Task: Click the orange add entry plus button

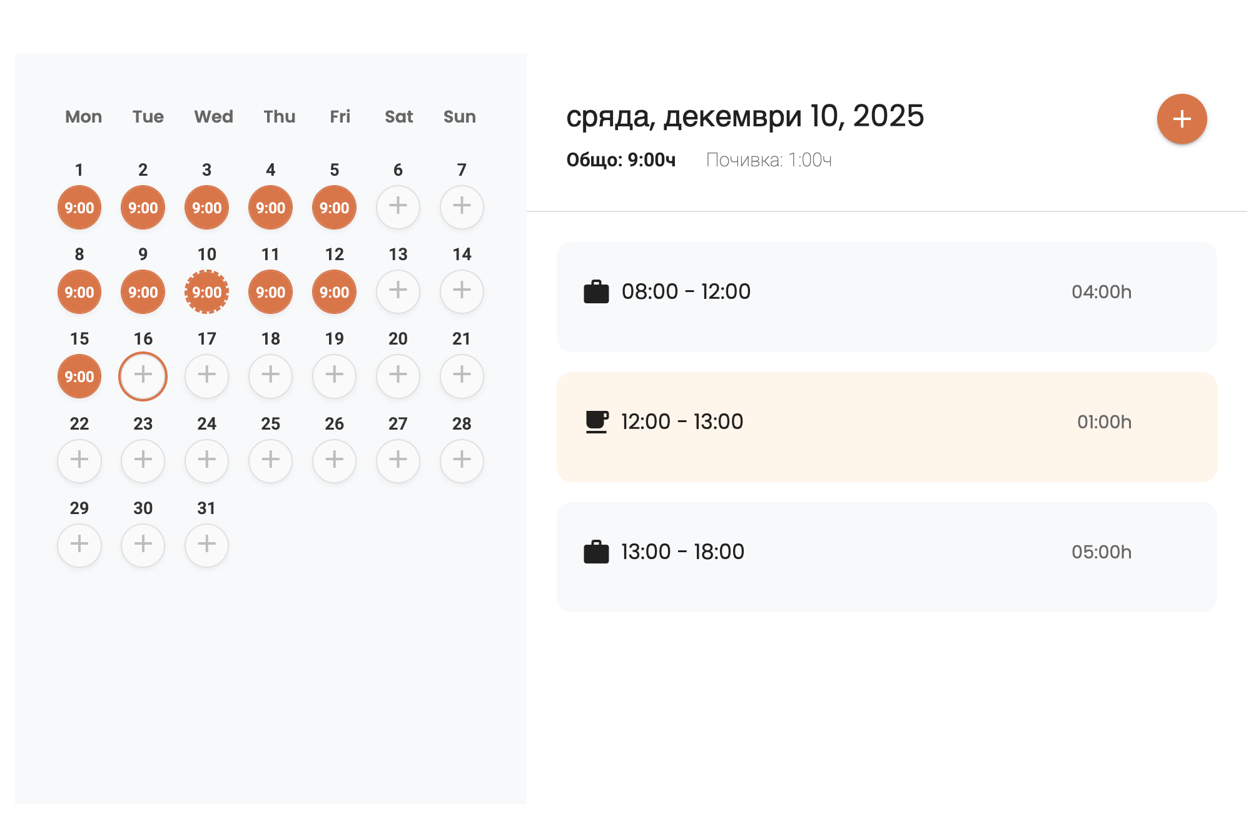Action: 1182,119
